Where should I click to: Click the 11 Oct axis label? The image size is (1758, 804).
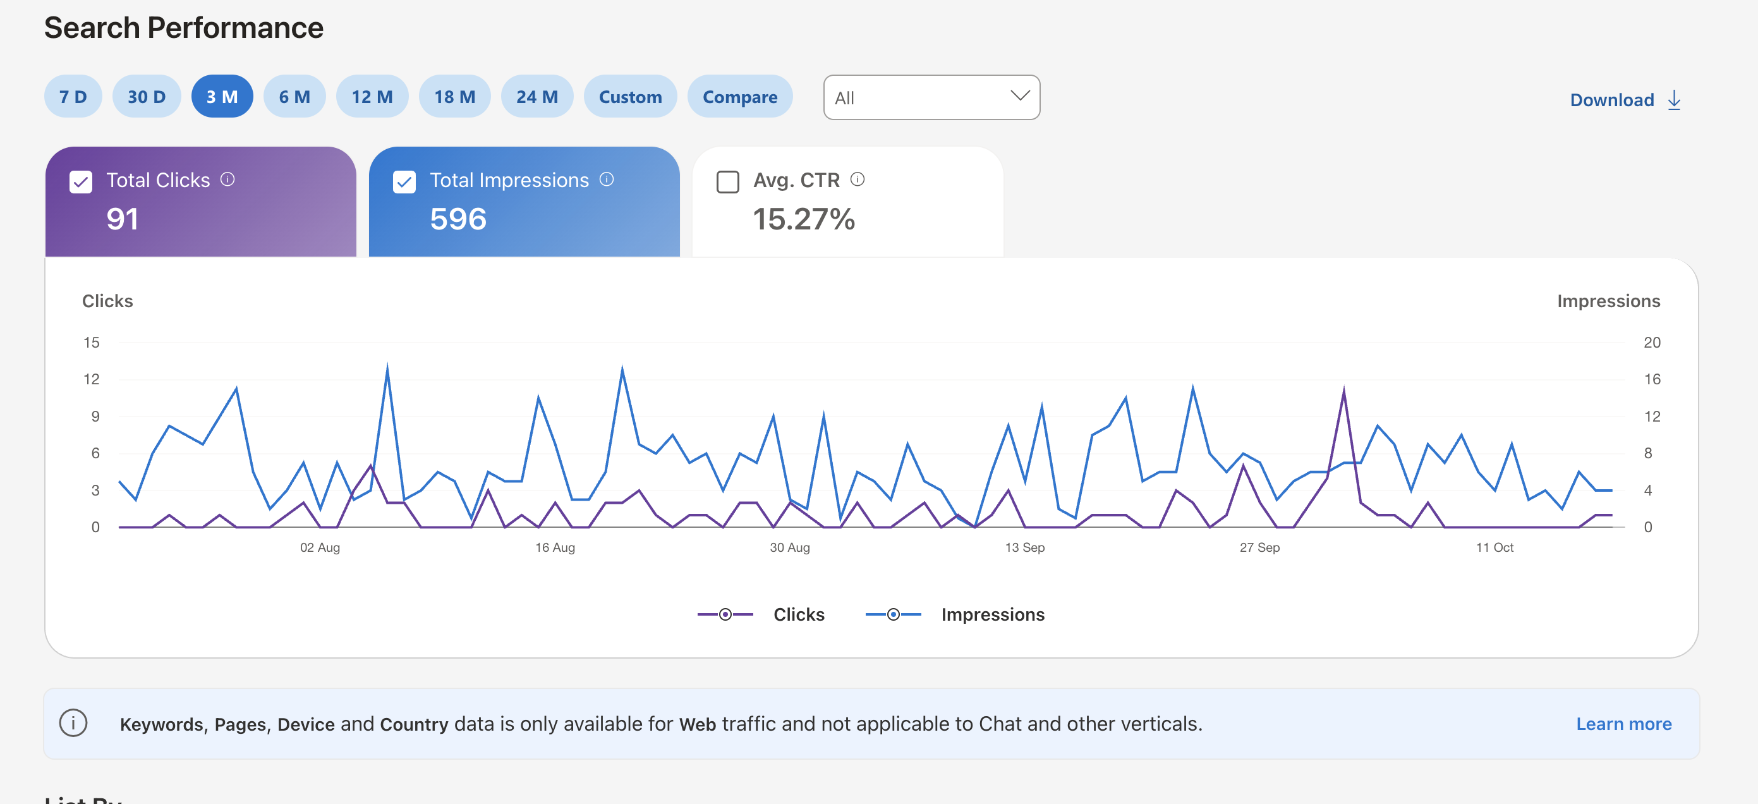[1494, 547]
